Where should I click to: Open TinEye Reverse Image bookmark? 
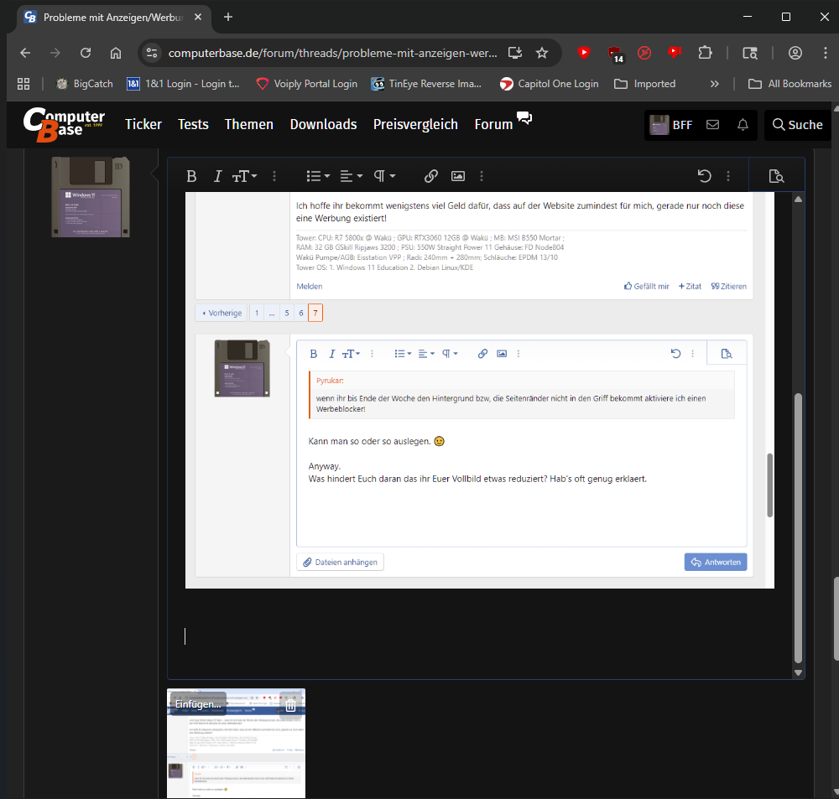pos(426,84)
